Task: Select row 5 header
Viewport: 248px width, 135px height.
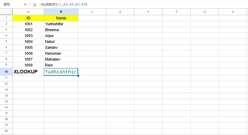Action: (x=6, y=42)
